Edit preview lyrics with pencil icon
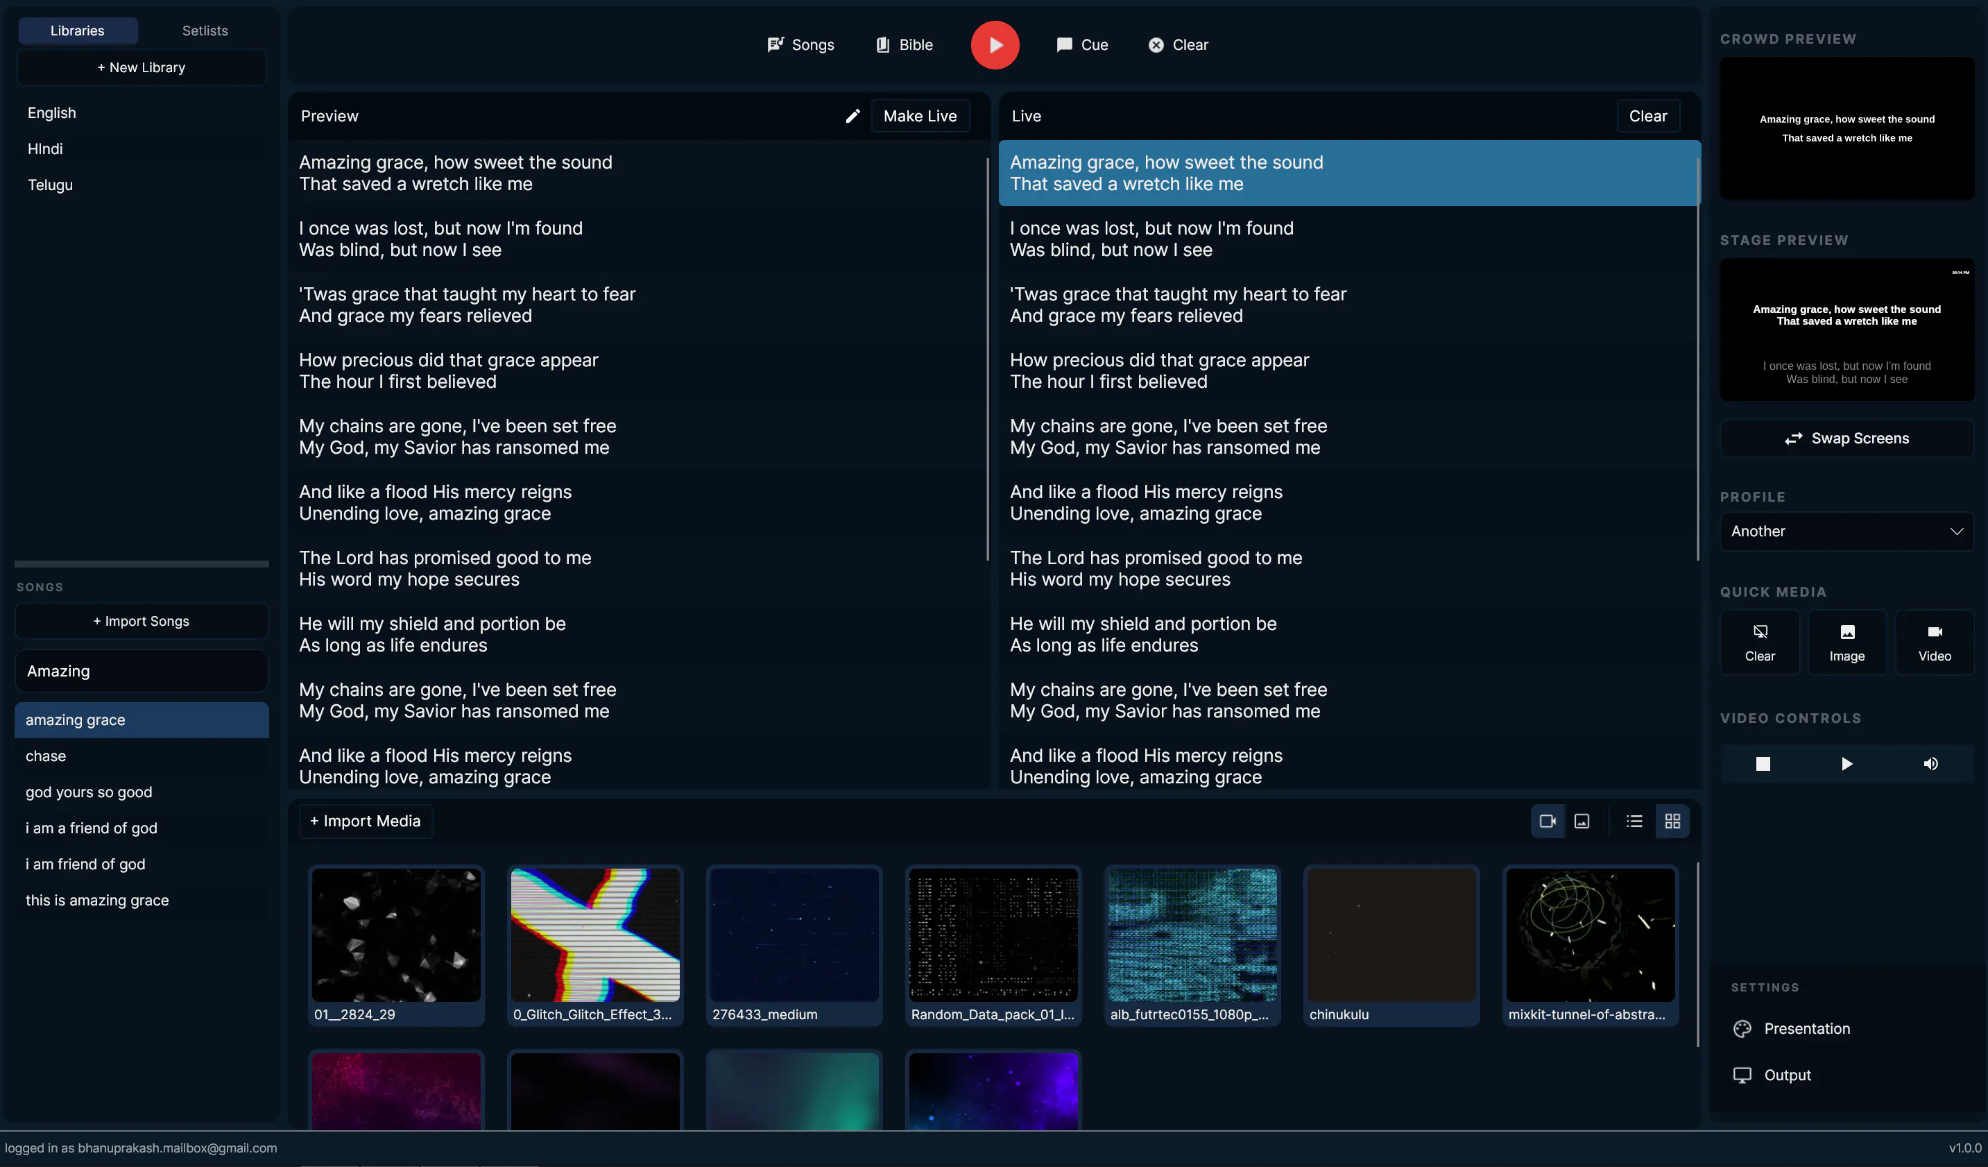 (852, 116)
